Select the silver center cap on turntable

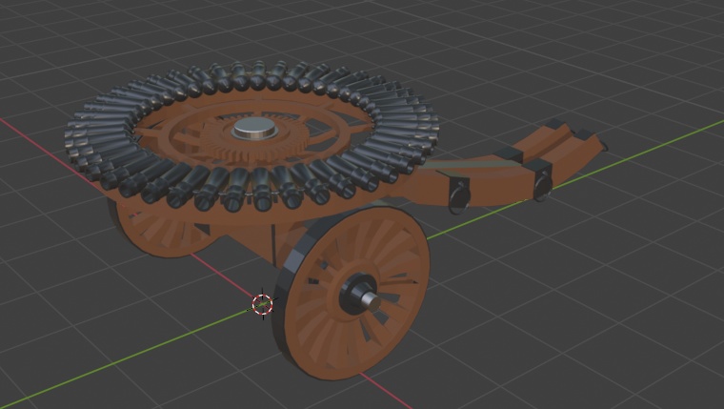tap(255, 128)
